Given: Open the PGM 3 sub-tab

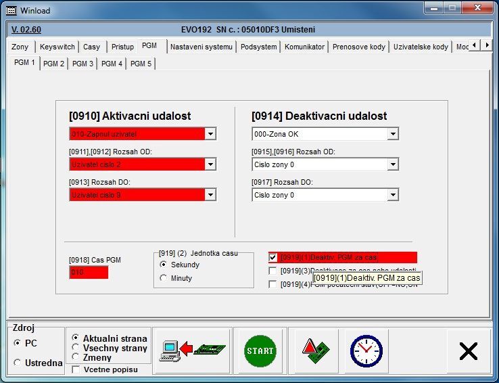Looking at the screenshot, I should pyautogui.click(x=82, y=64).
